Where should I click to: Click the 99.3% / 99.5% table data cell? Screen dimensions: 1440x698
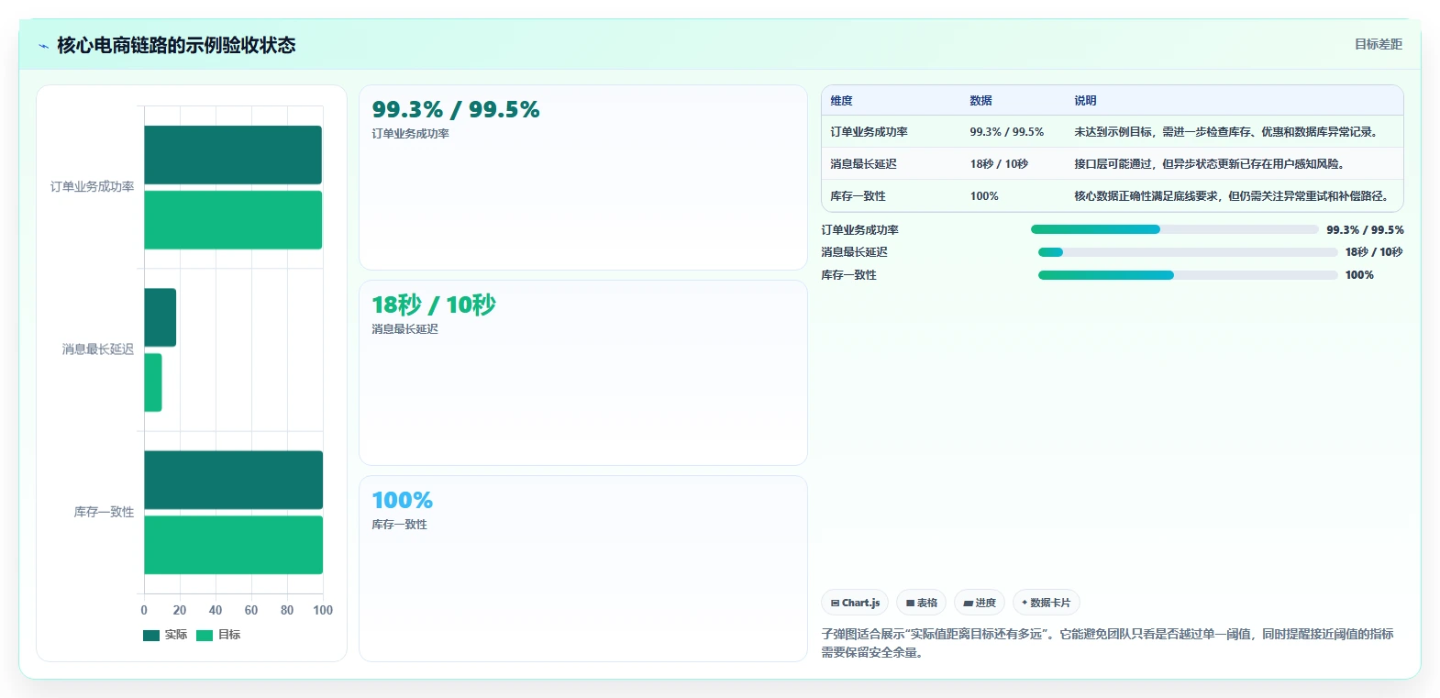[x=1007, y=132]
